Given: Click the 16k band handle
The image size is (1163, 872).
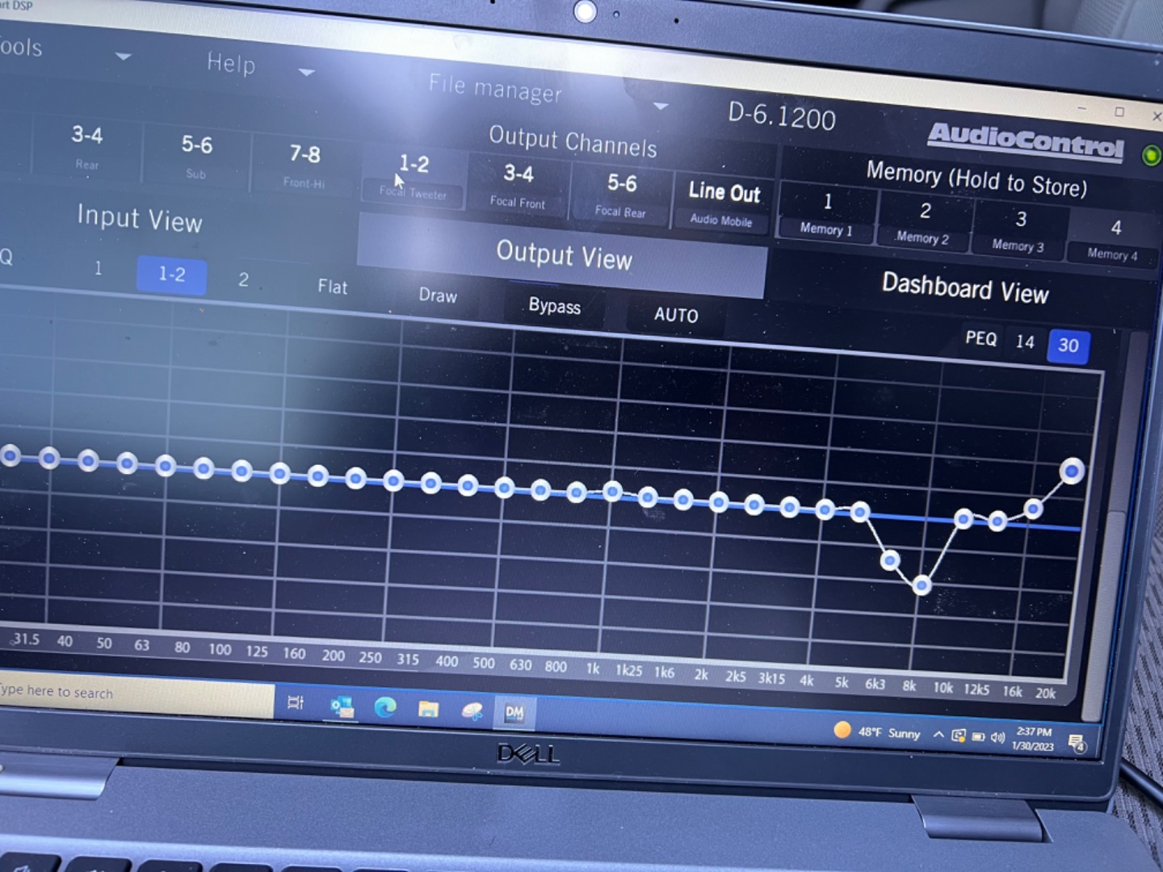Looking at the screenshot, I should [x=1033, y=508].
